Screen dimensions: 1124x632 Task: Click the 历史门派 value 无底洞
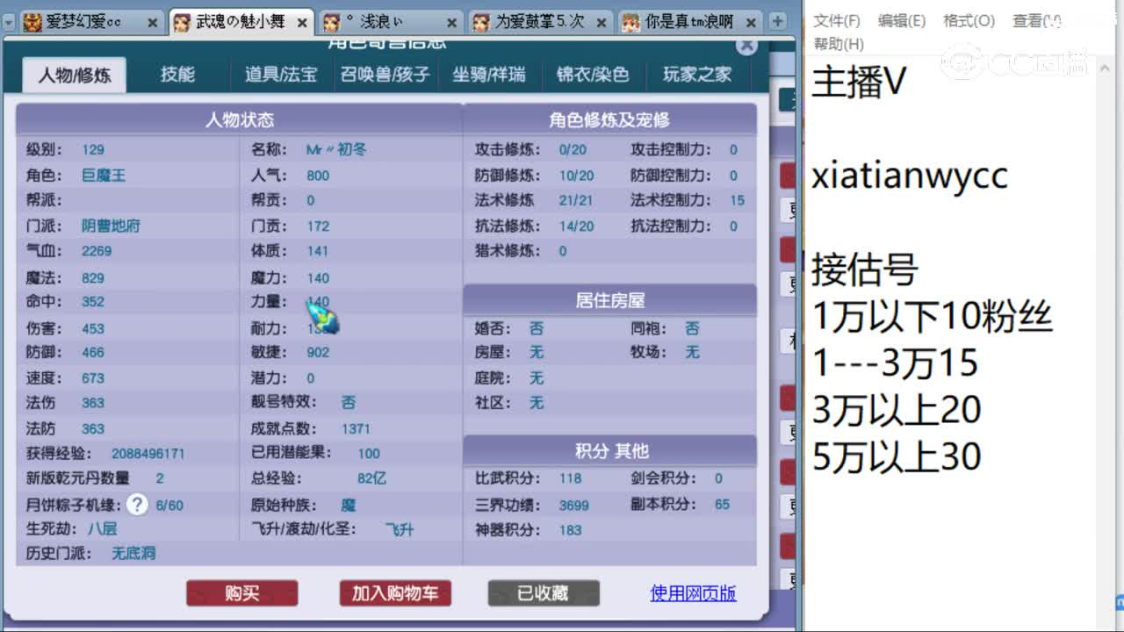tap(133, 554)
